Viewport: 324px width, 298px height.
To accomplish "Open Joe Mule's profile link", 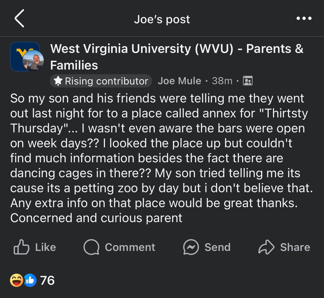I will tap(179, 81).
